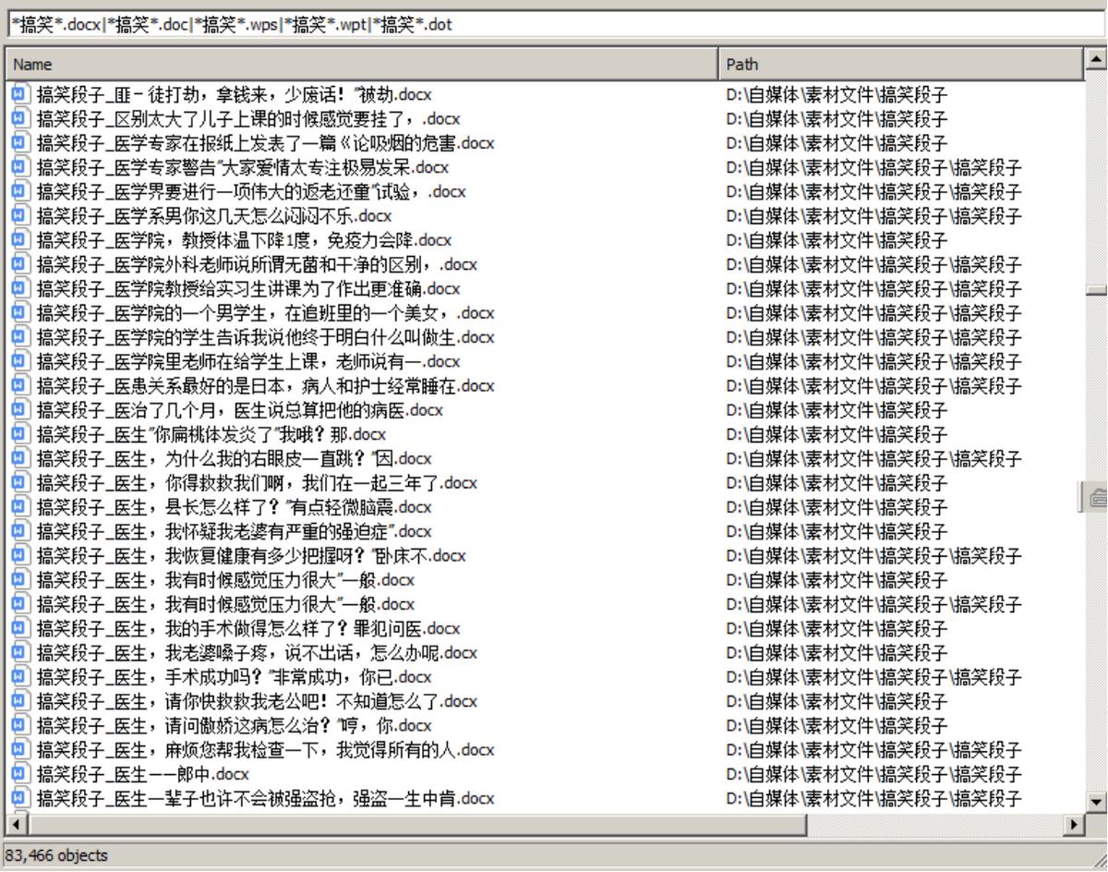Screen dimensions: 1108x872
Task: Click the docx icon of '县长怎么样了' file
Action: [x=19, y=506]
